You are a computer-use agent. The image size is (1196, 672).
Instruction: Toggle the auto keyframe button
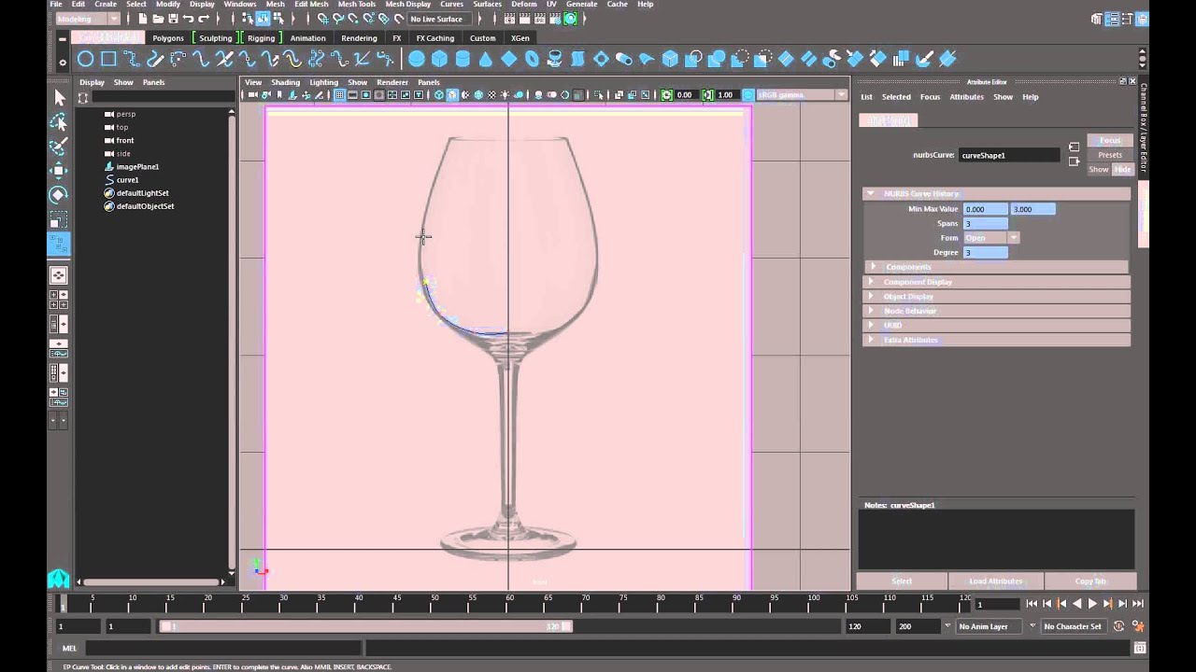(1119, 626)
